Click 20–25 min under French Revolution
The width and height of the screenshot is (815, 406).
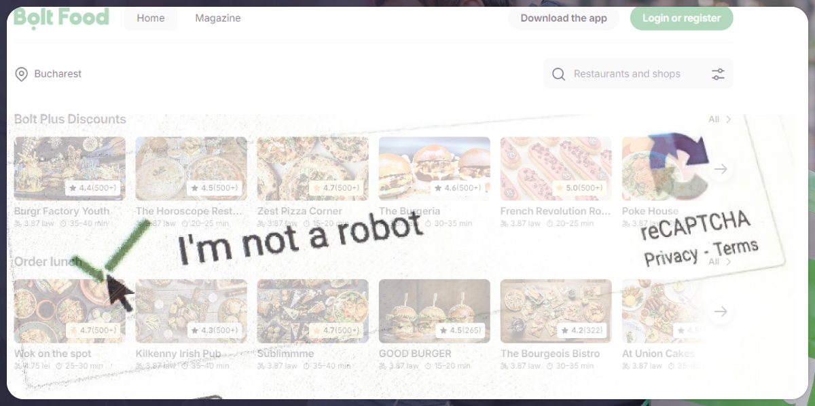570,223
